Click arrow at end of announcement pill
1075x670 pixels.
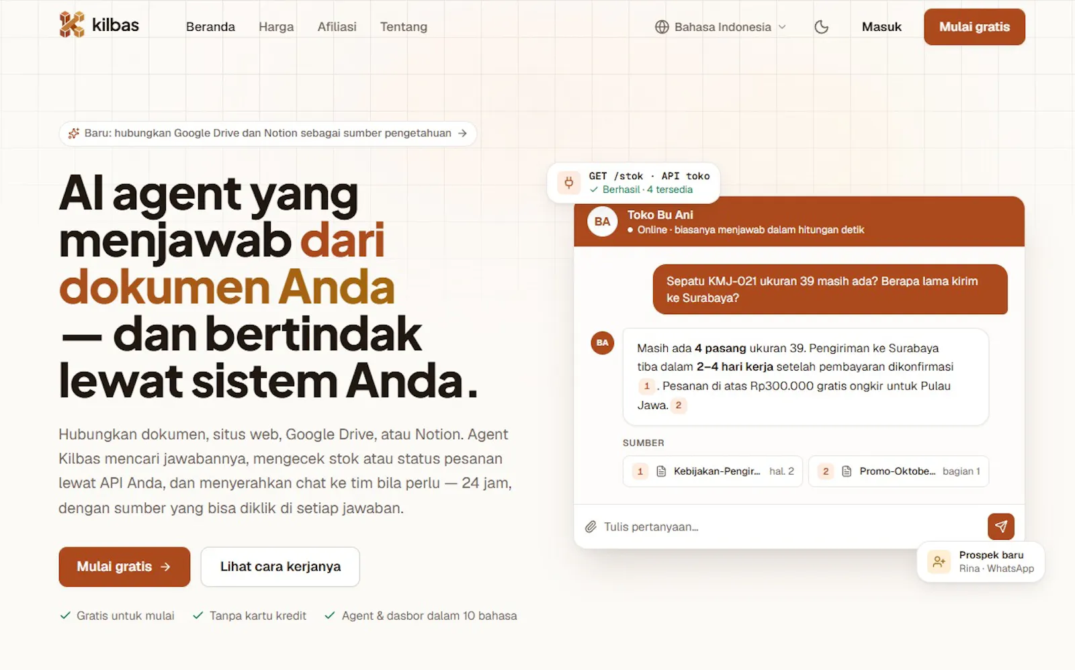(462, 133)
